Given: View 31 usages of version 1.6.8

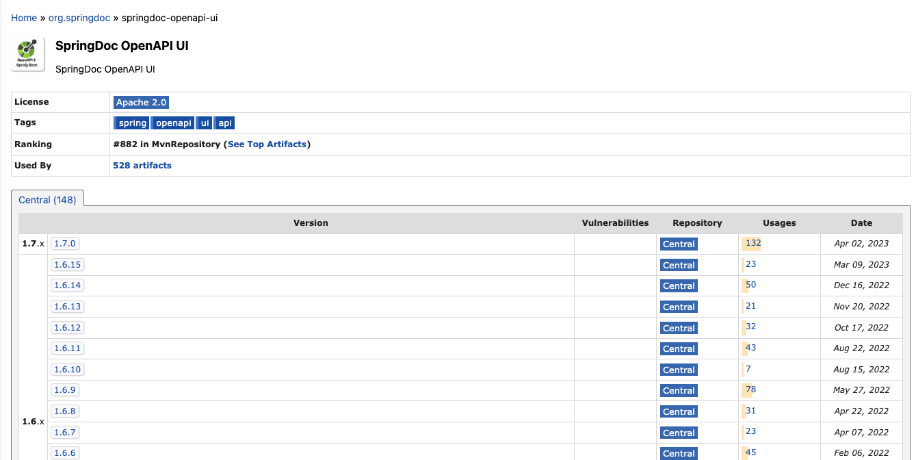Looking at the screenshot, I should tap(750, 410).
